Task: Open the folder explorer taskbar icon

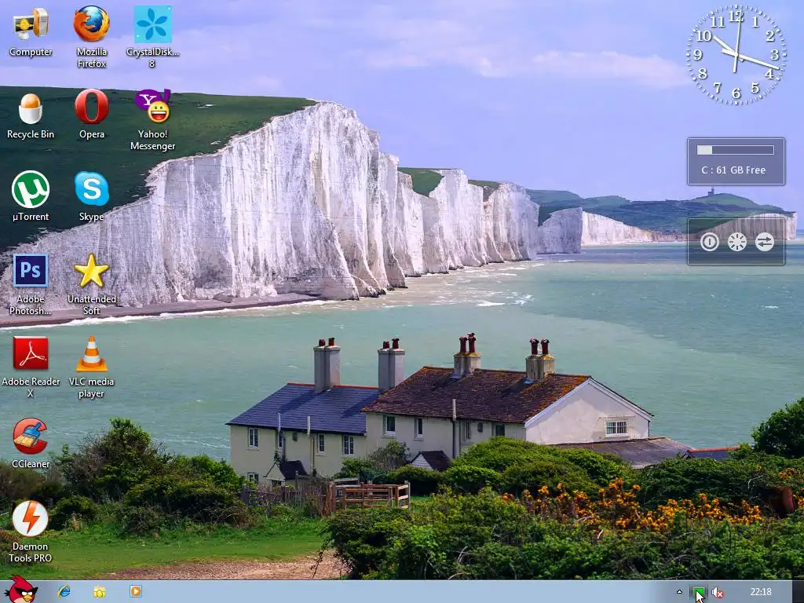Action: (100, 592)
